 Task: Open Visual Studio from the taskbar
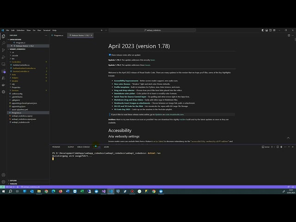(104, 191)
